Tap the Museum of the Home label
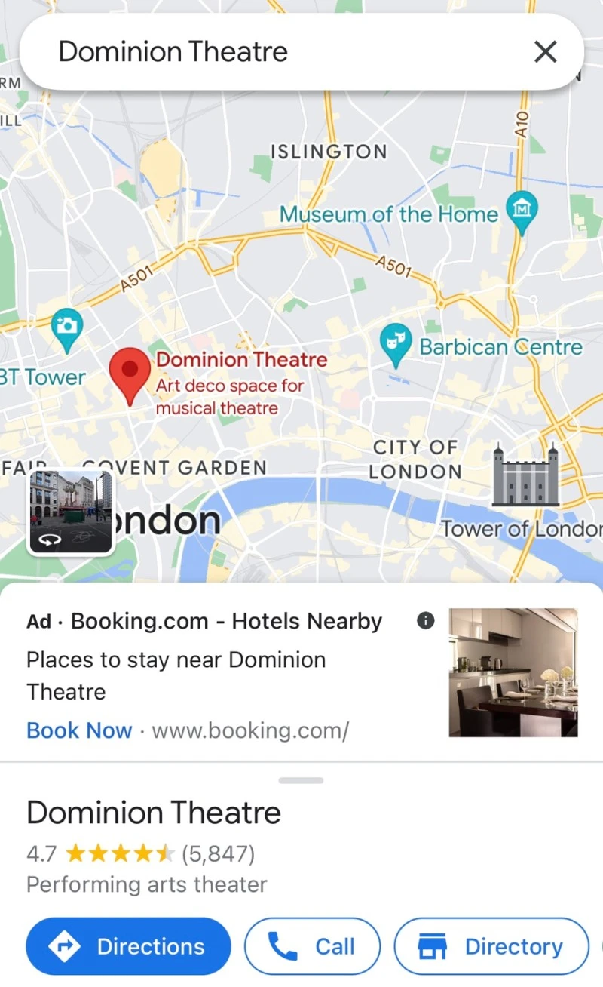Viewport: 603px width, 987px height. click(x=389, y=214)
